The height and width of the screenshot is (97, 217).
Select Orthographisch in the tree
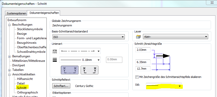click(27, 92)
